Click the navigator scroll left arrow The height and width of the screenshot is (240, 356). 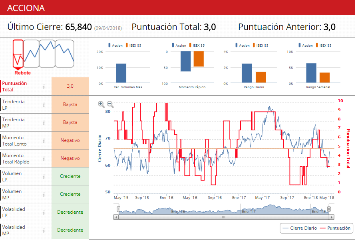click(x=116, y=217)
